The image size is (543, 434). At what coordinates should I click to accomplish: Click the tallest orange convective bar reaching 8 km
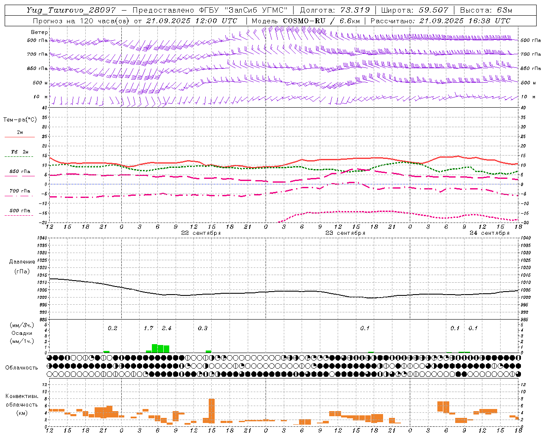click(212, 411)
